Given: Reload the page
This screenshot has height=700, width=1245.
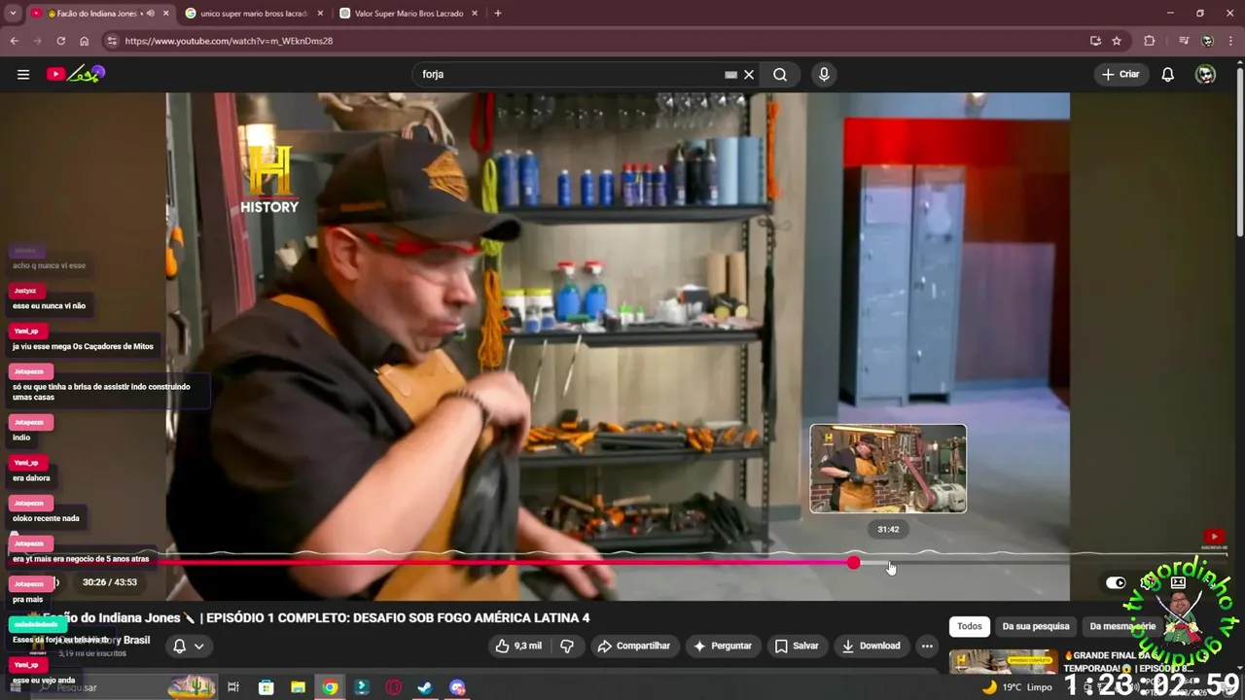Looking at the screenshot, I should 60,41.
